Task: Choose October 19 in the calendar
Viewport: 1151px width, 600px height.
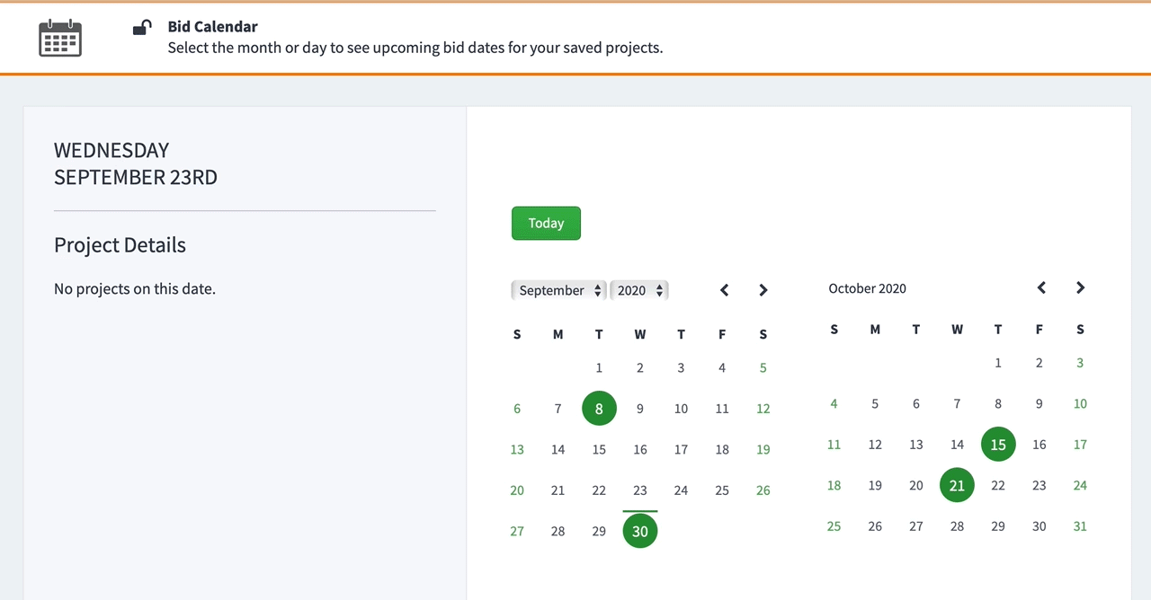Action: click(875, 485)
